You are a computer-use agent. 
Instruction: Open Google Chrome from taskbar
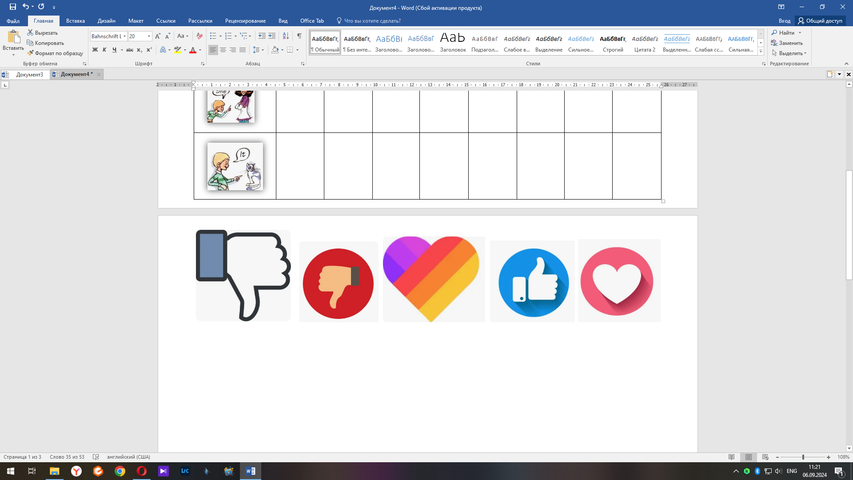click(x=120, y=471)
